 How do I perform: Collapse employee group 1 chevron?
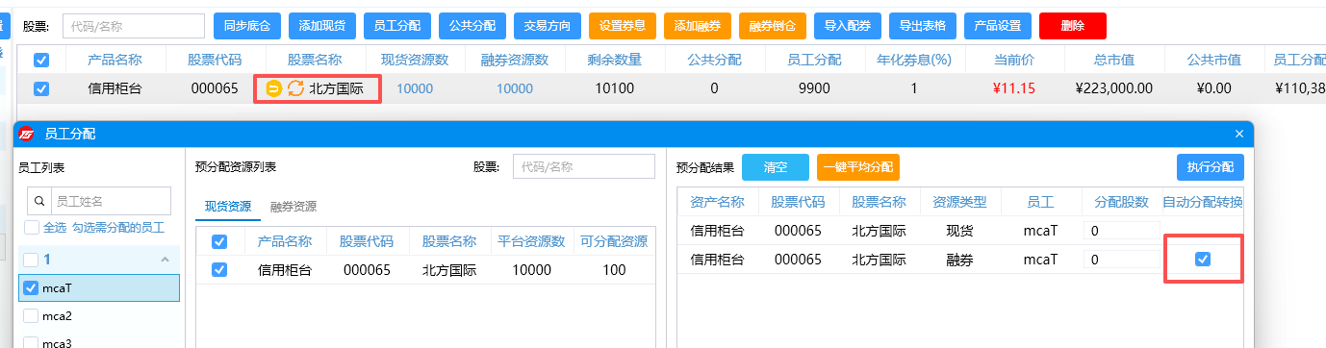click(165, 260)
